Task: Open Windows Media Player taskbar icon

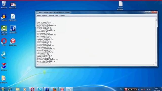Action: click(x=25, y=89)
